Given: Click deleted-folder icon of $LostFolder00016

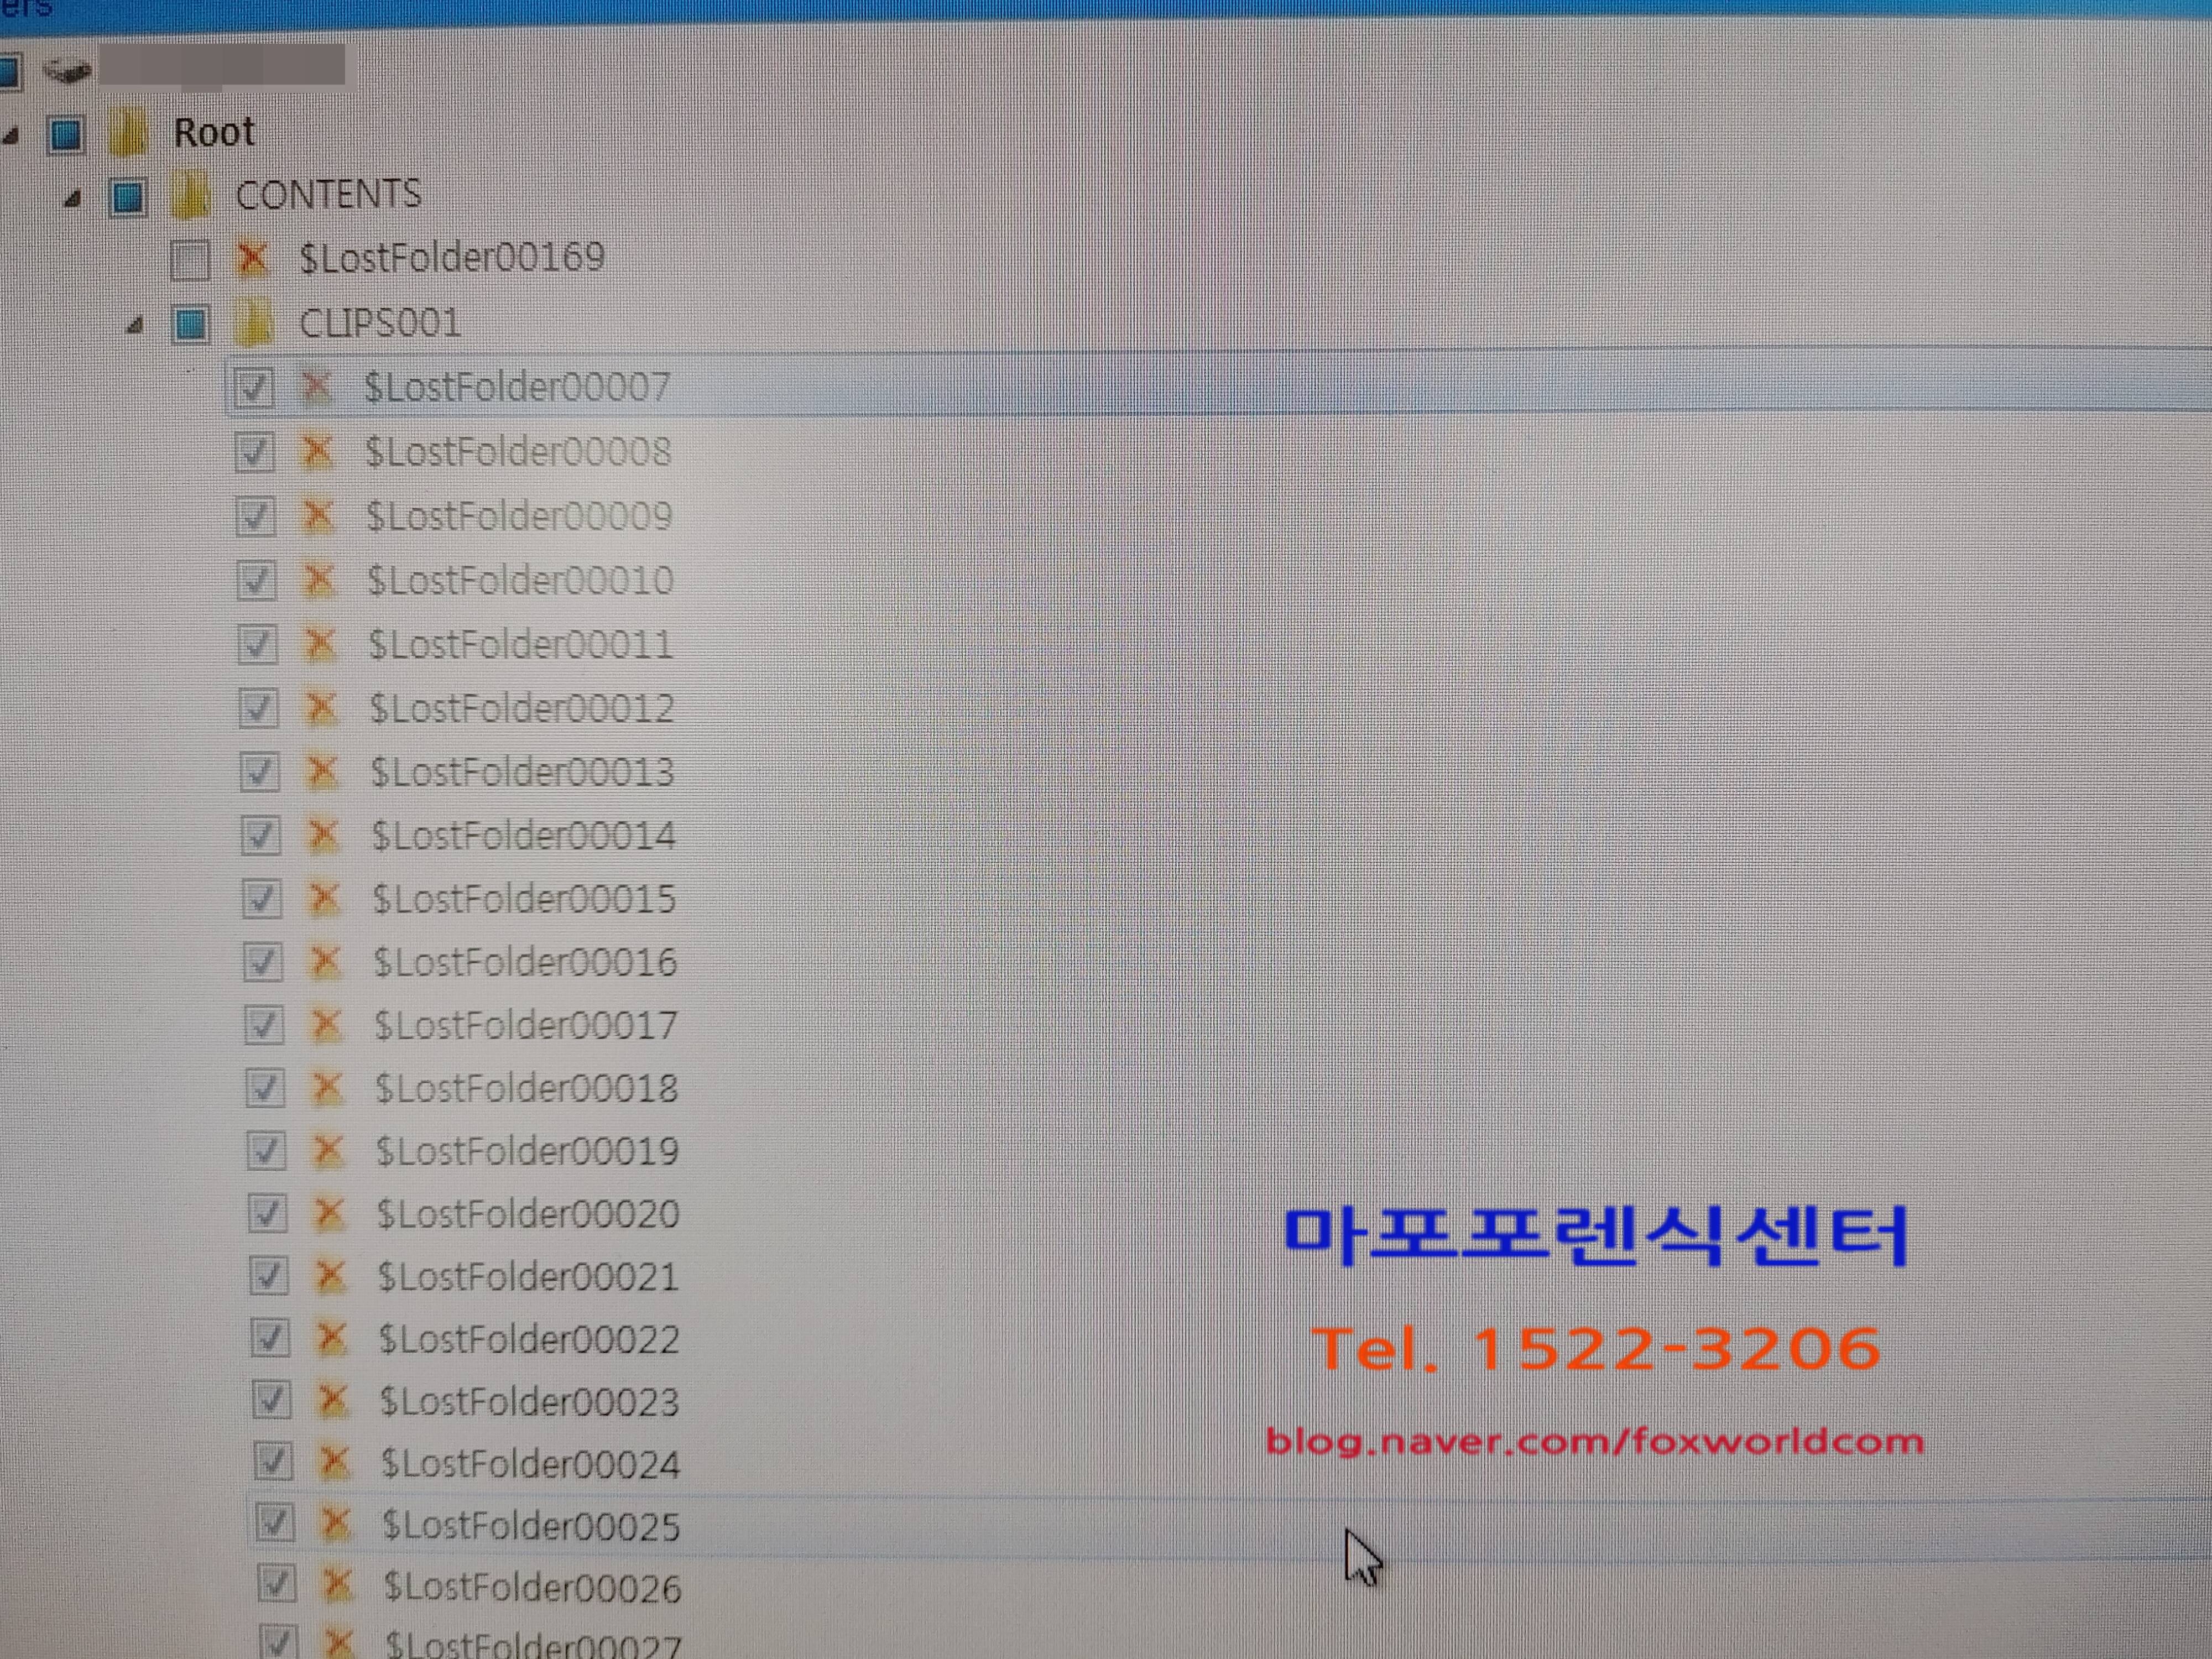Looking at the screenshot, I should pyautogui.click(x=325, y=962).
